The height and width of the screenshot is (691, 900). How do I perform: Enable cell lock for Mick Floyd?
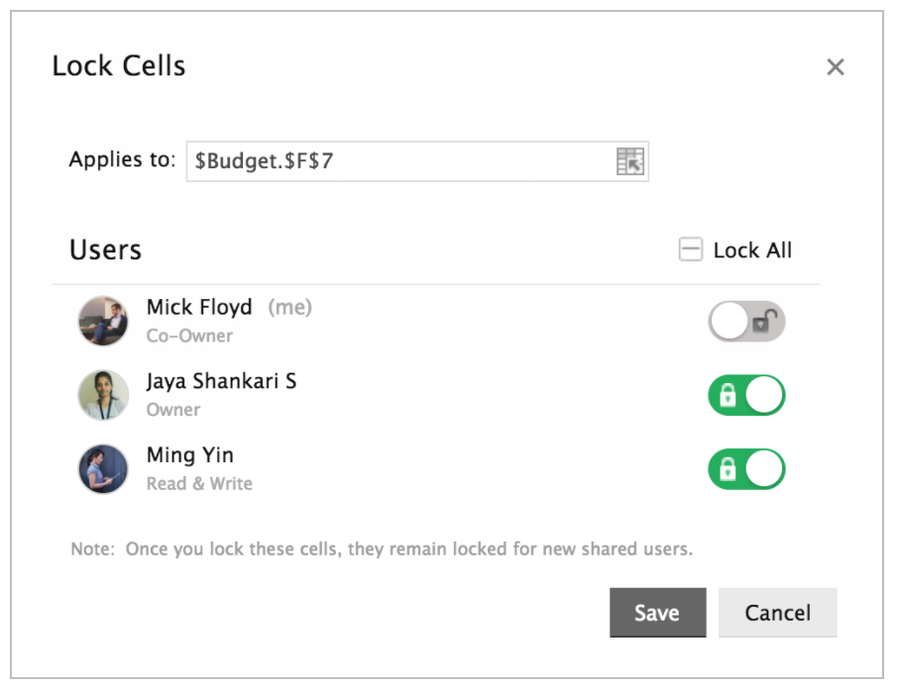(746, 322)
